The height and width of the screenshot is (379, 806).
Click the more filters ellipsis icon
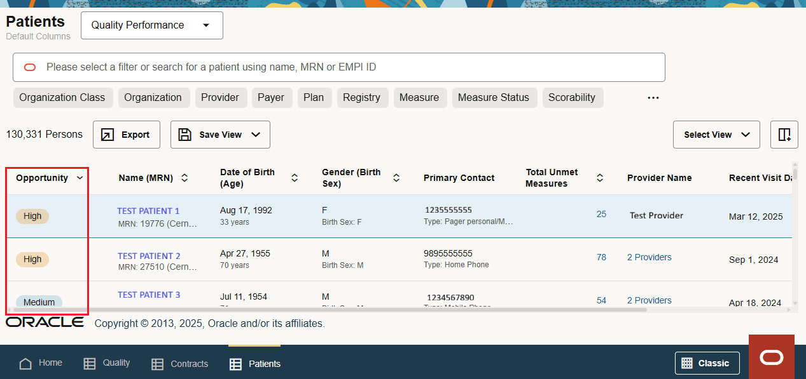pos(653,98)
